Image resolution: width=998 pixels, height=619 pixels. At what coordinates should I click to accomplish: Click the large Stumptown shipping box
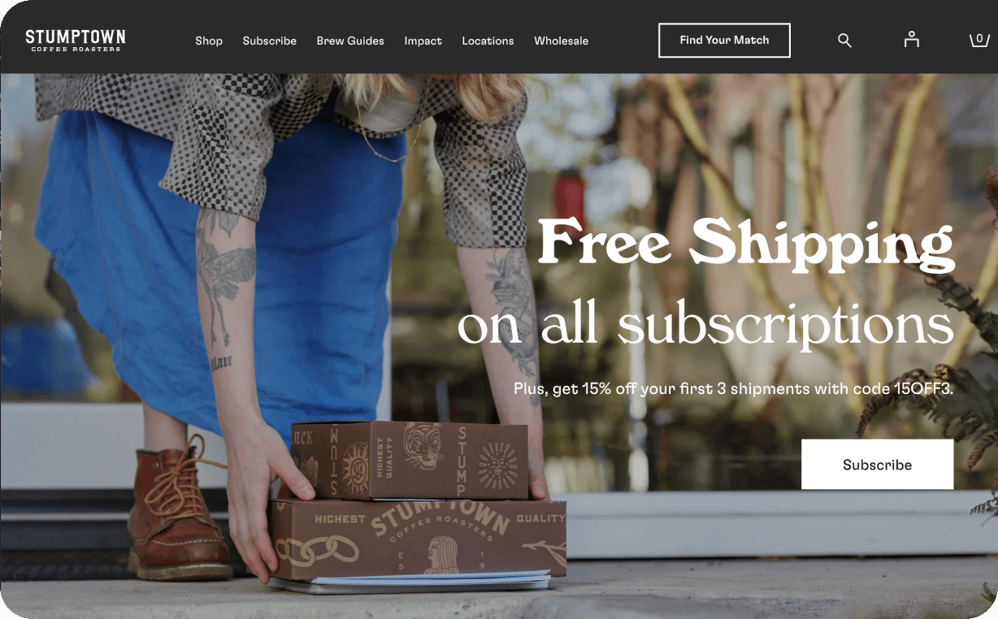click(x=419, y=539)
